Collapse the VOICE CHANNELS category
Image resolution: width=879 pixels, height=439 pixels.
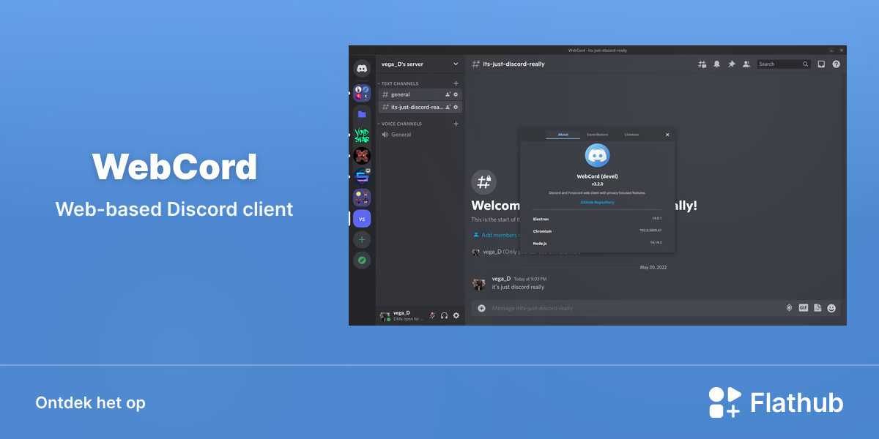(x=399, y=124)
